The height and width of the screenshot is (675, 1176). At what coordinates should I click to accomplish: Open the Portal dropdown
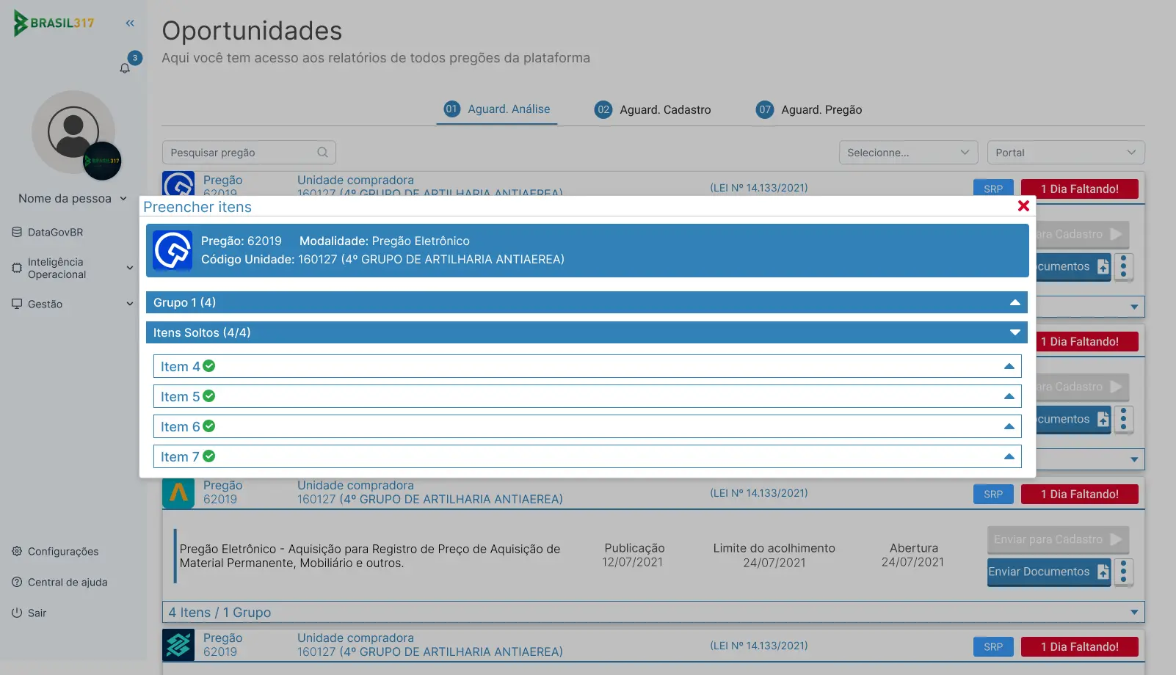click(x=1065, y=153)
